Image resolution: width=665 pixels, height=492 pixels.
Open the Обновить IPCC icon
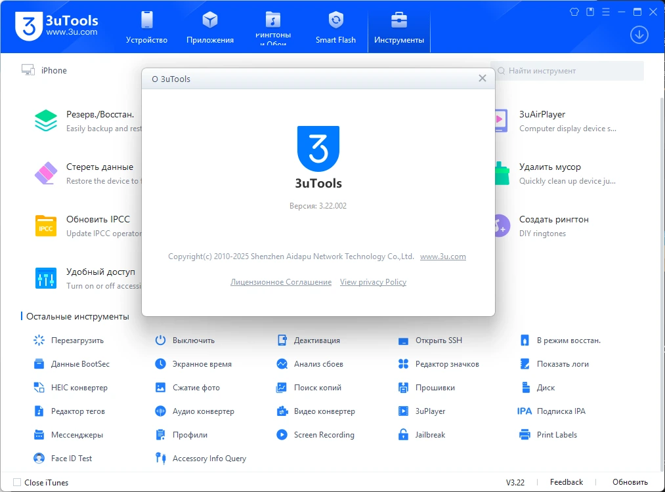click(46, 226)
